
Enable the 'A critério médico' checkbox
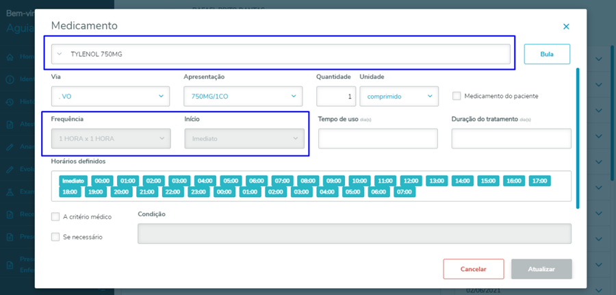click(x=55, y=216)
